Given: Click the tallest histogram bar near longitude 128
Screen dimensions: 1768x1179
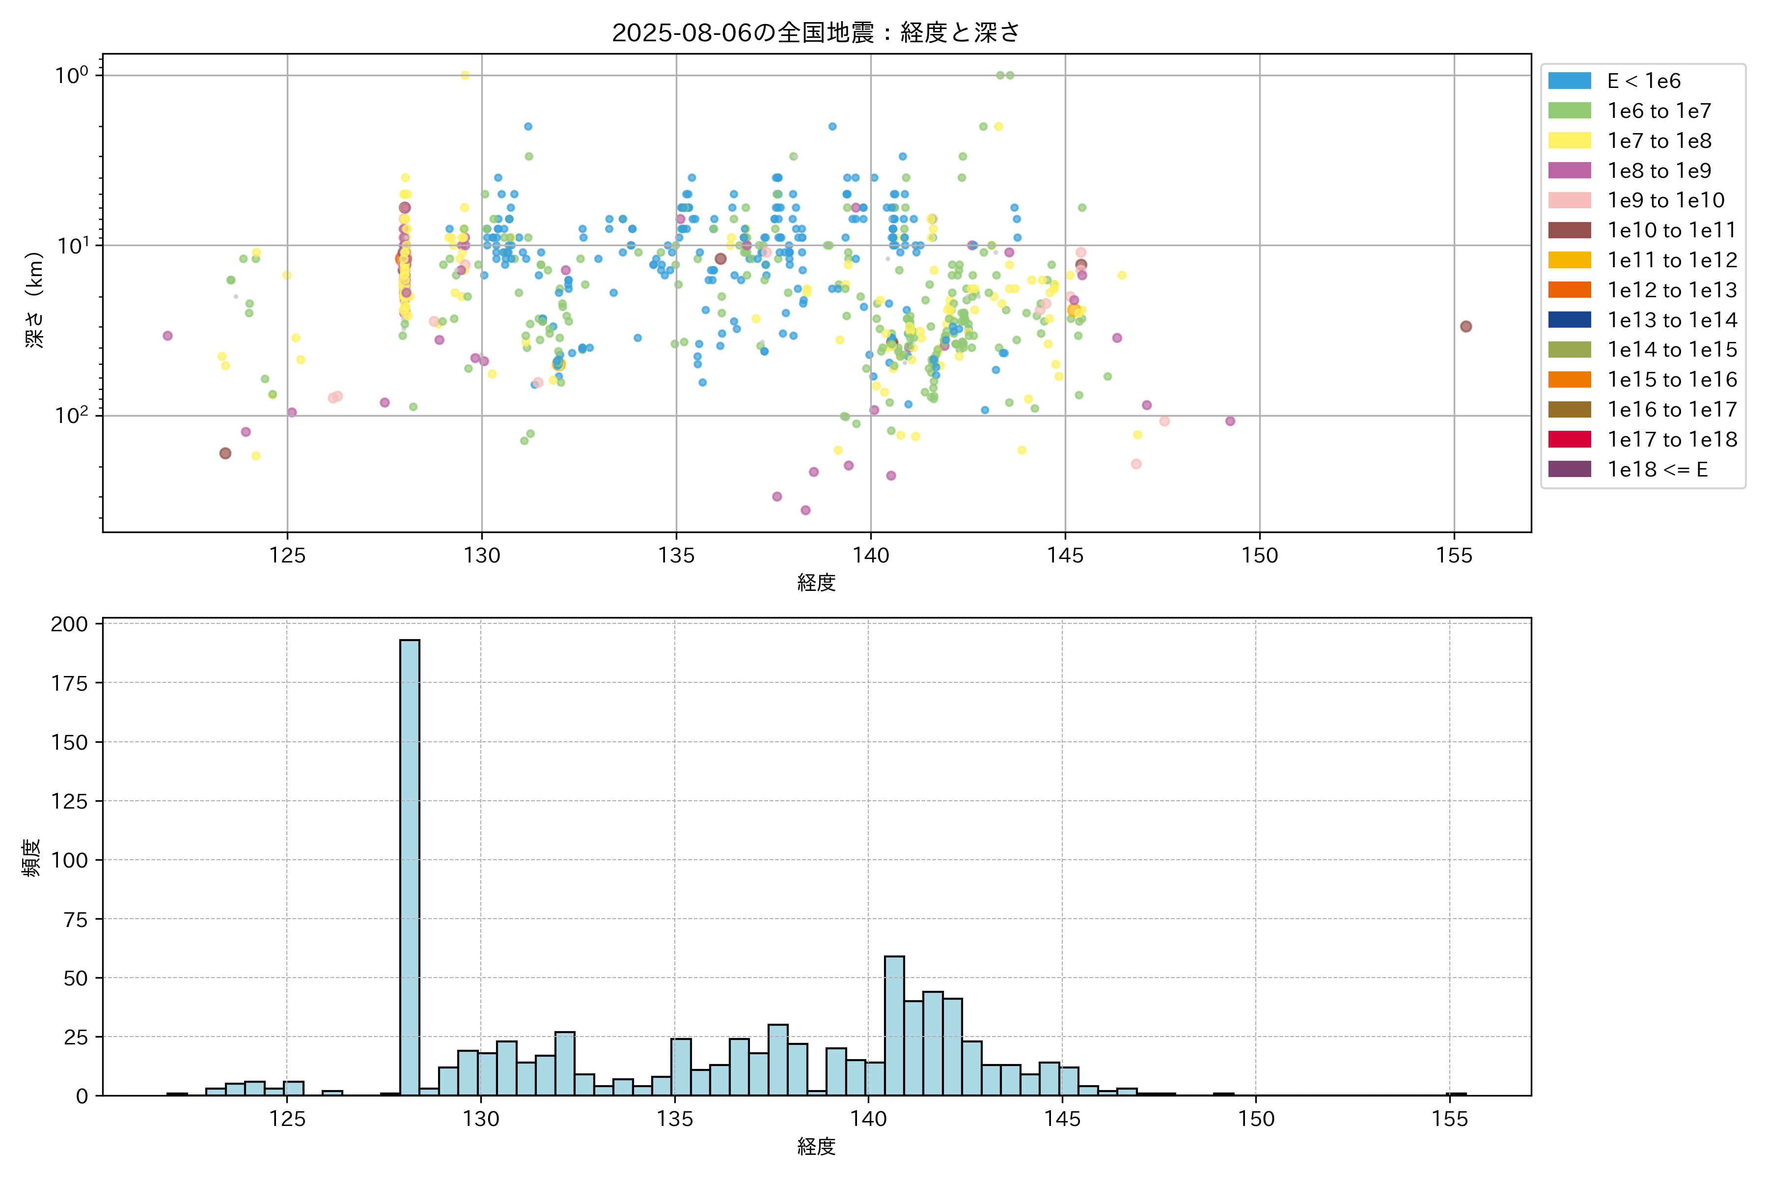Looking at the screenshot, I should [x=410, y=865].
